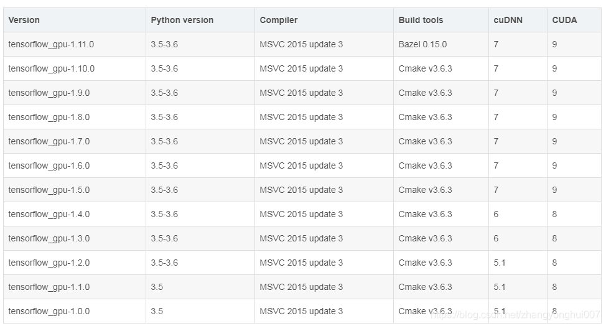Click the tensorflow_gpu-1.4.0 version cell

pyautogui.click(x=49, y=214)
